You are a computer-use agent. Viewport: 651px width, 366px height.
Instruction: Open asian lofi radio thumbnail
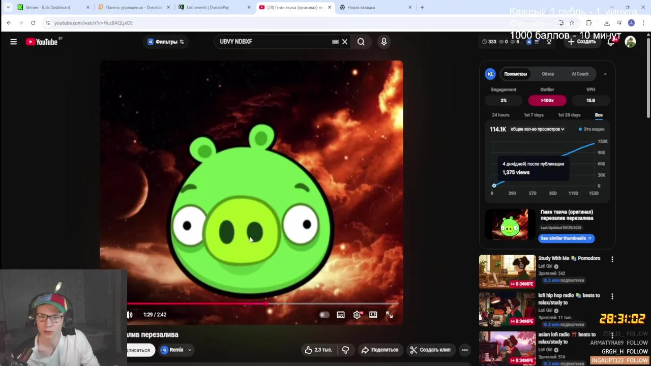tap(507, 348)
